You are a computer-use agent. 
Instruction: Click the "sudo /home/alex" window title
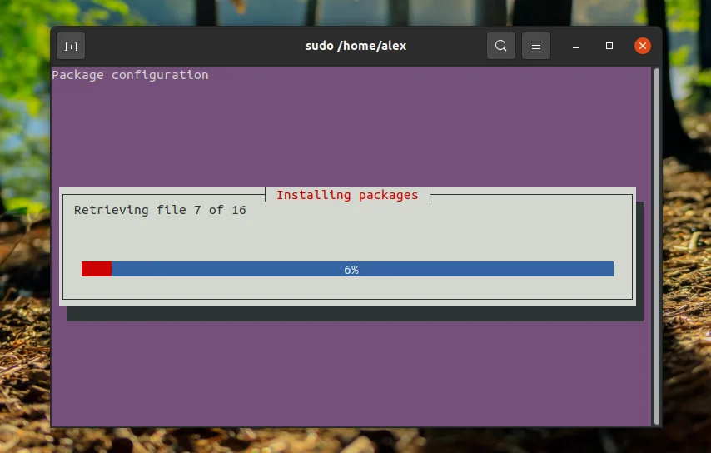click(356, 46)
